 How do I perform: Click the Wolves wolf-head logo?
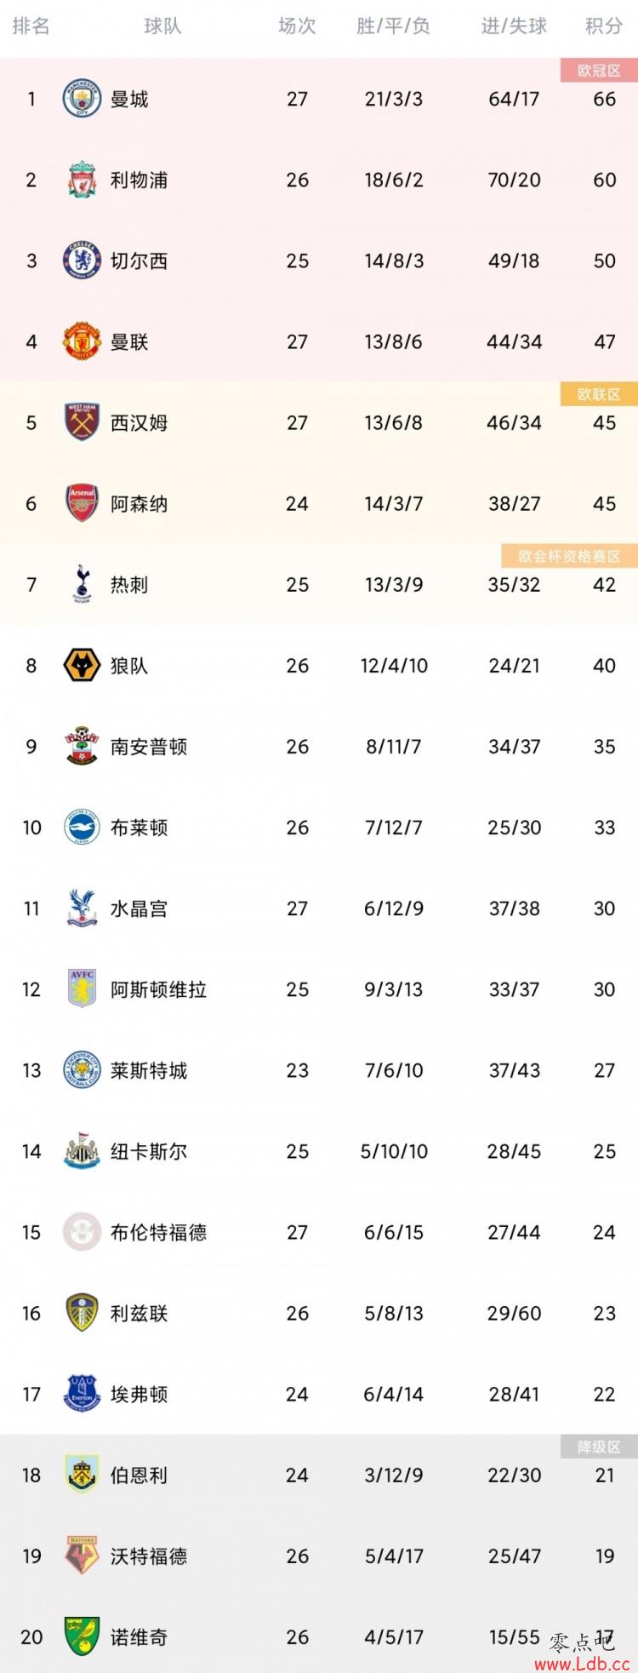click(83, 665)
